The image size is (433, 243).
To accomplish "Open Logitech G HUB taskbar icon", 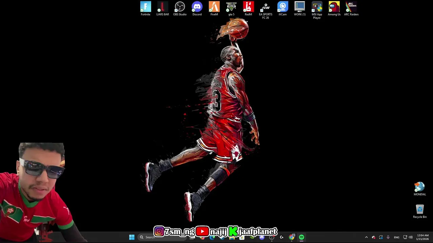I will pyautogui.click(x=281, y=237).
